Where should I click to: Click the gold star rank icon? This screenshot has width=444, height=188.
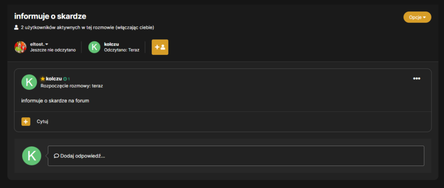coord(43,79)
